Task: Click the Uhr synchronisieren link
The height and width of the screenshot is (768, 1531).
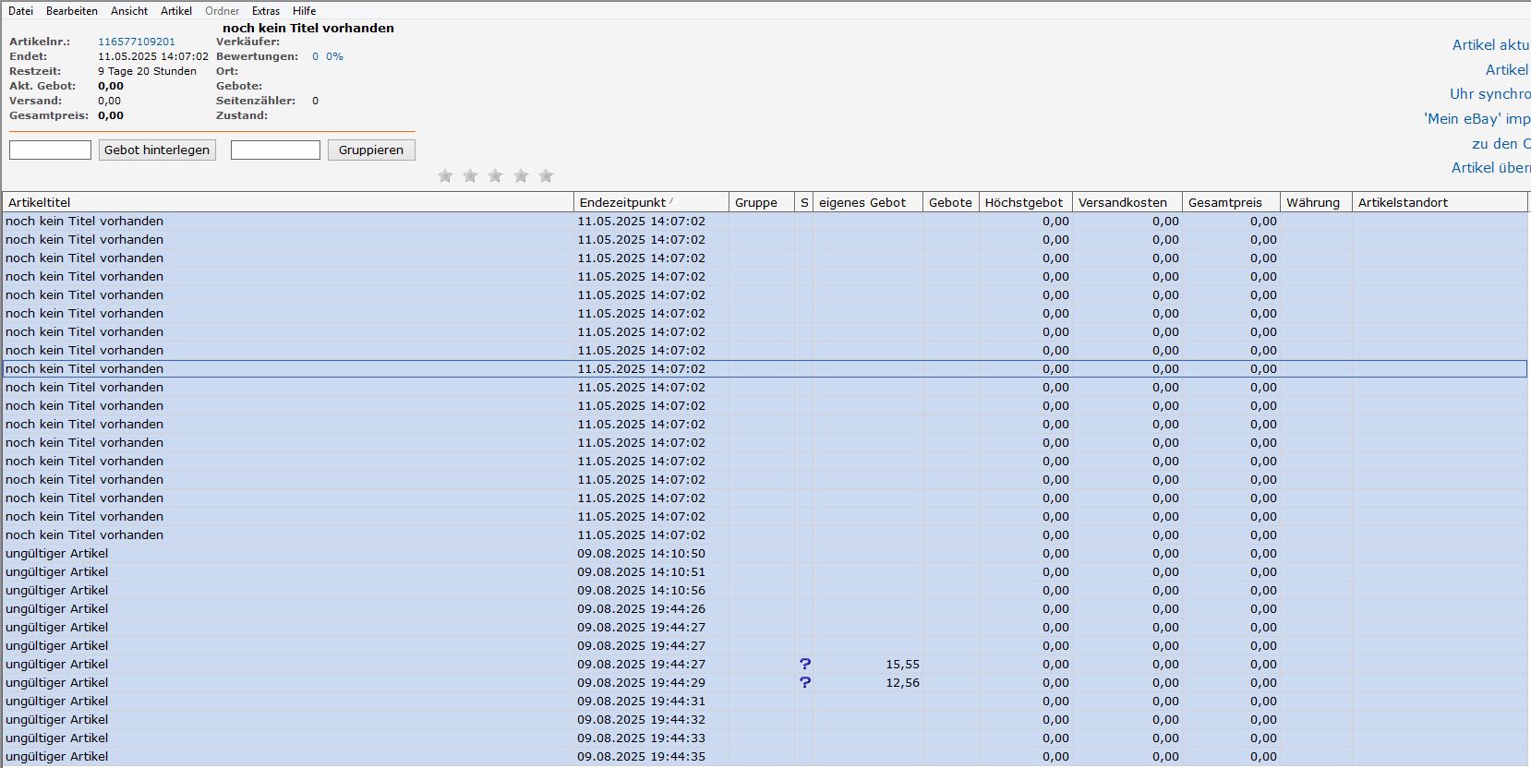Action: (1489, 93)
